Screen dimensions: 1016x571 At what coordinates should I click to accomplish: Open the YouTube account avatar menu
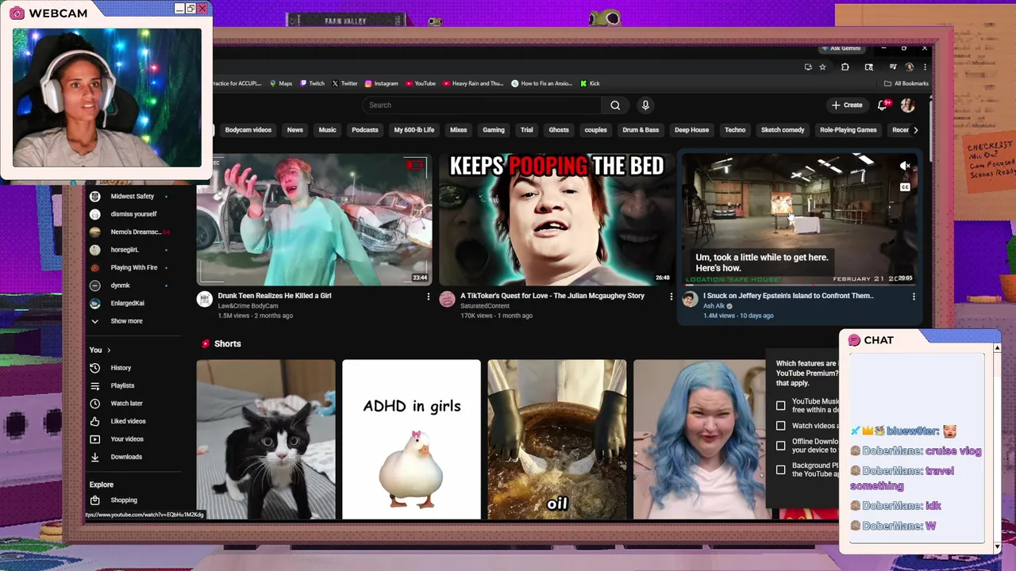(x=907, y=105)
